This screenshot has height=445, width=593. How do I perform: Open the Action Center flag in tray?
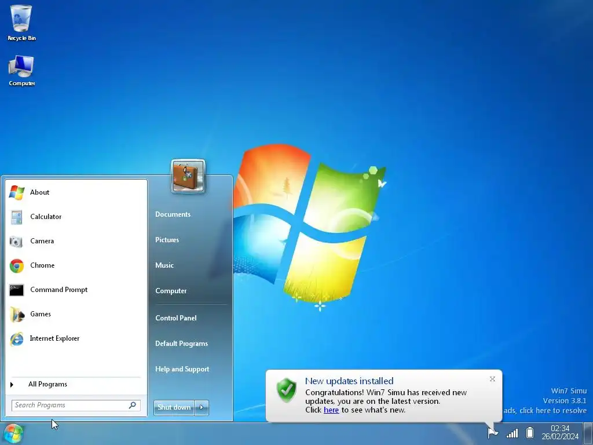click(x=492, y=432)
